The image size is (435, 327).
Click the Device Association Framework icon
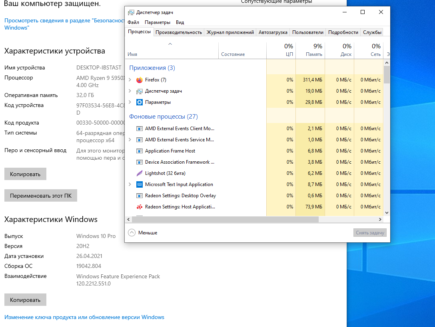pyautogui.click(x=139, y=162)
